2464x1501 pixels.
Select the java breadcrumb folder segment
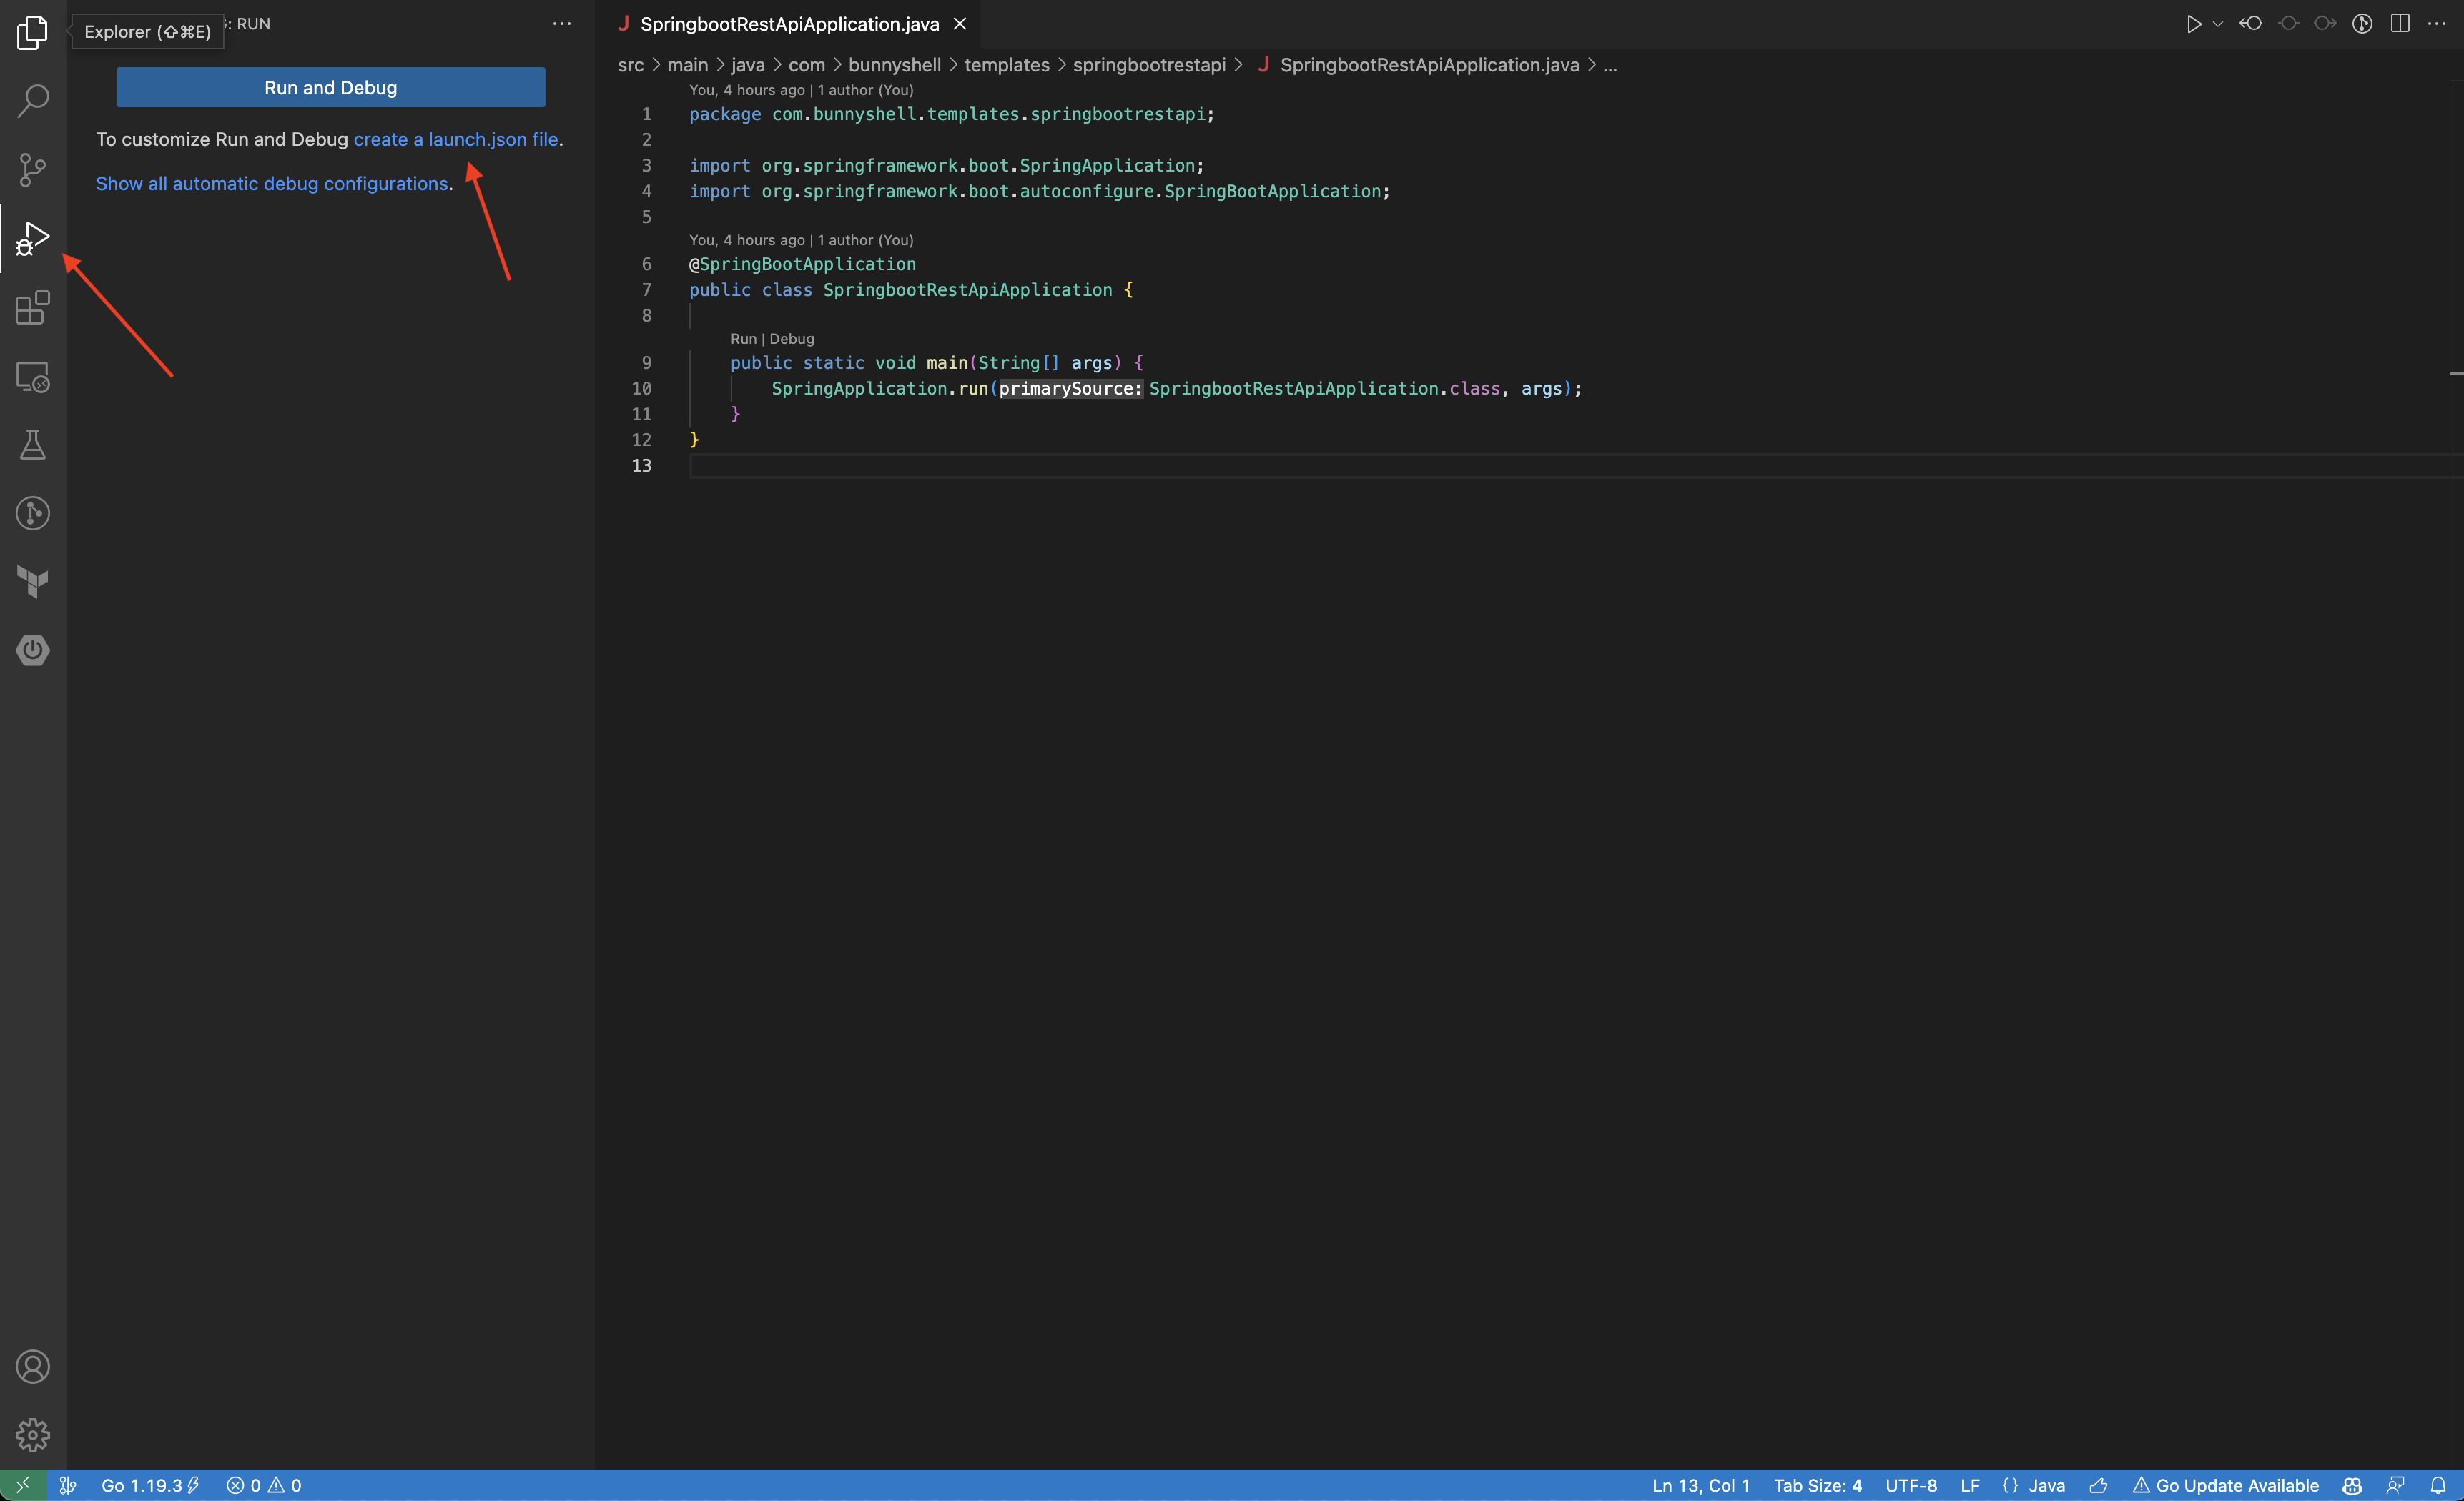748,65
